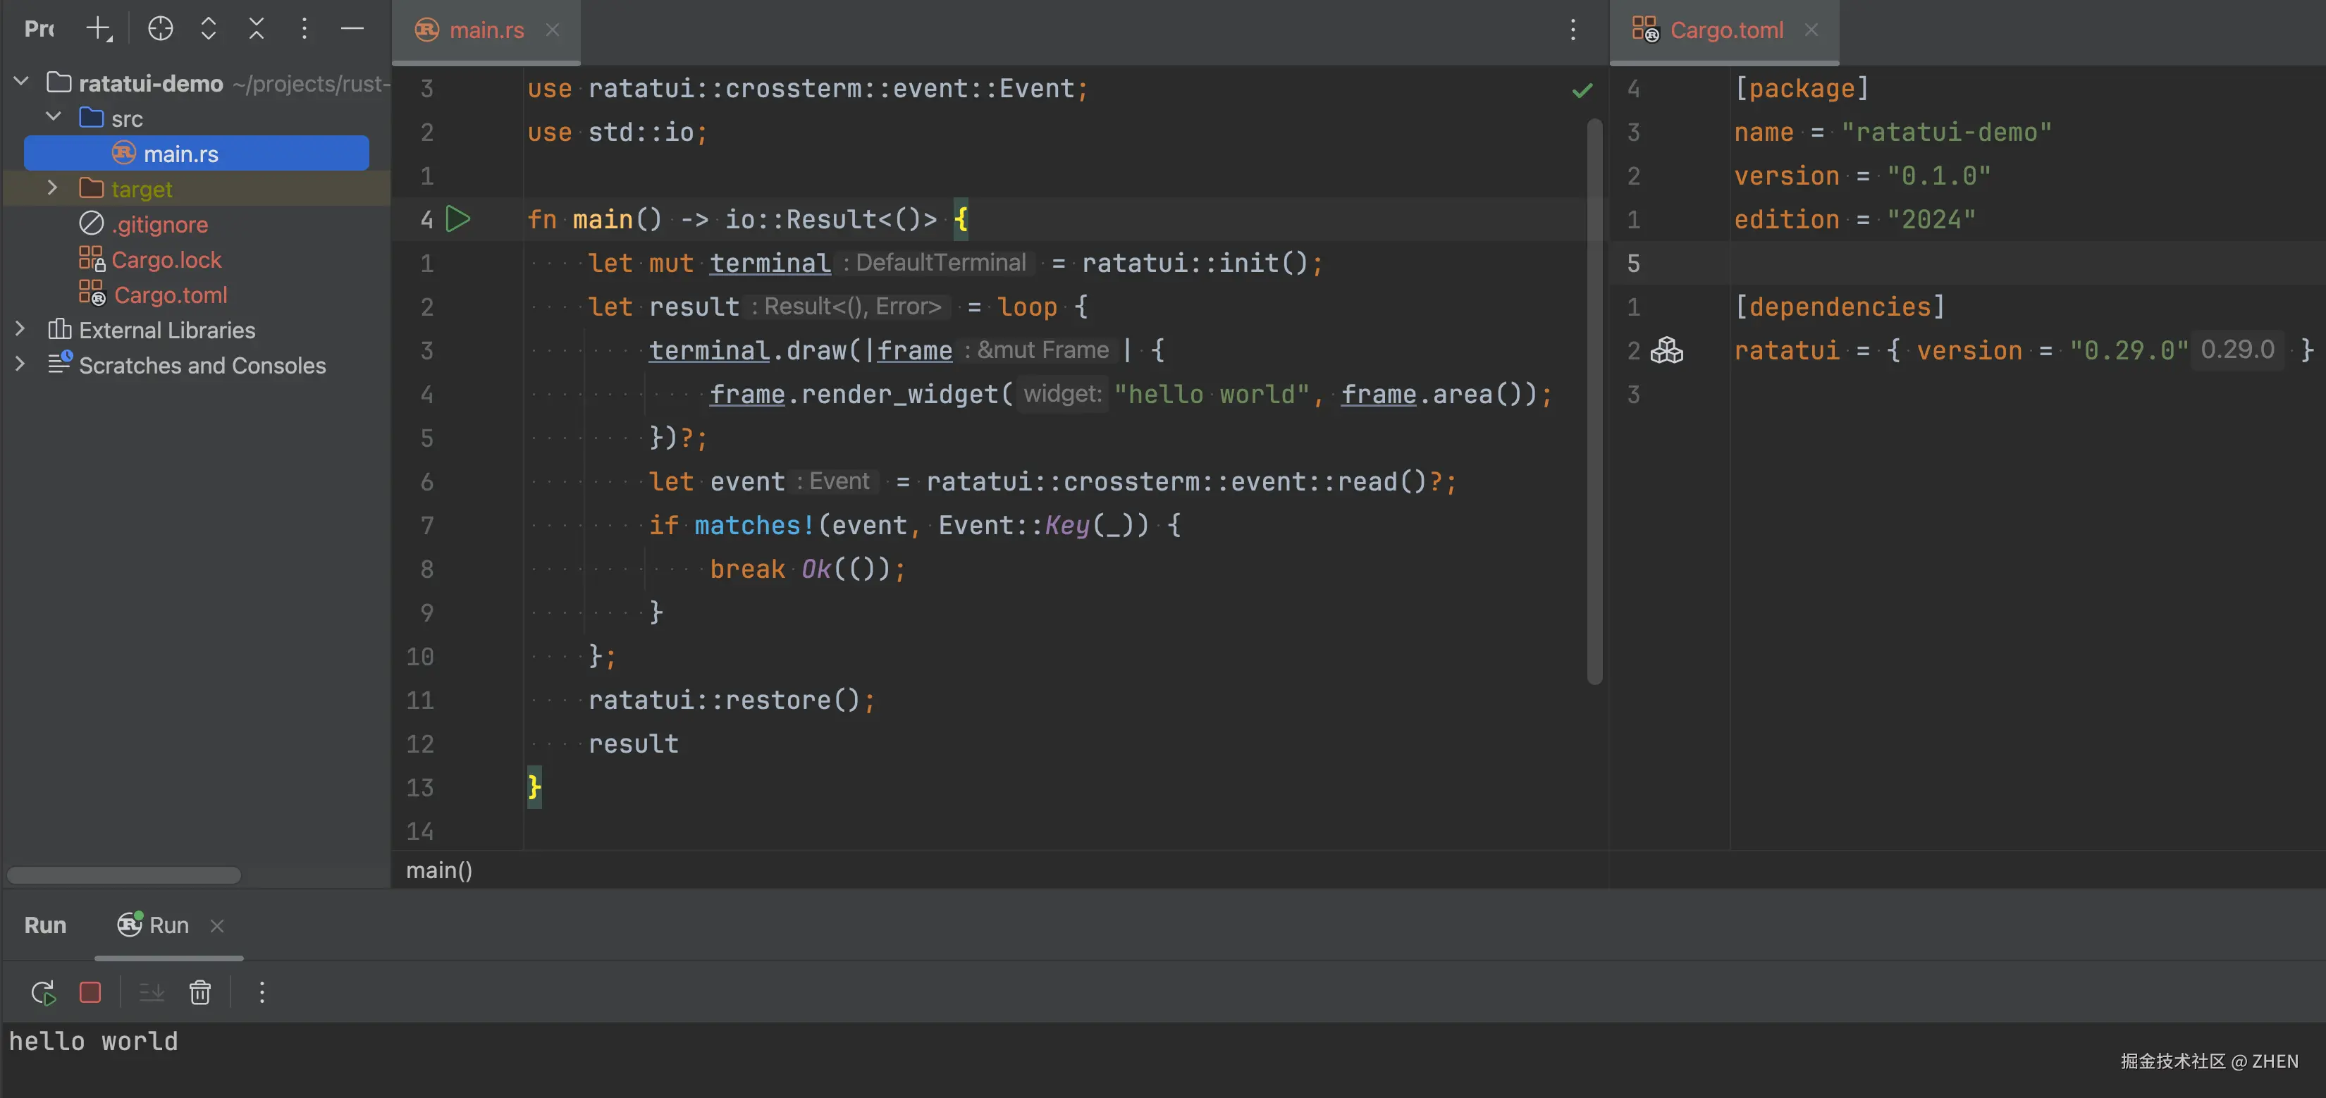Click the new file plus icon in Project panel

(99, 29)
